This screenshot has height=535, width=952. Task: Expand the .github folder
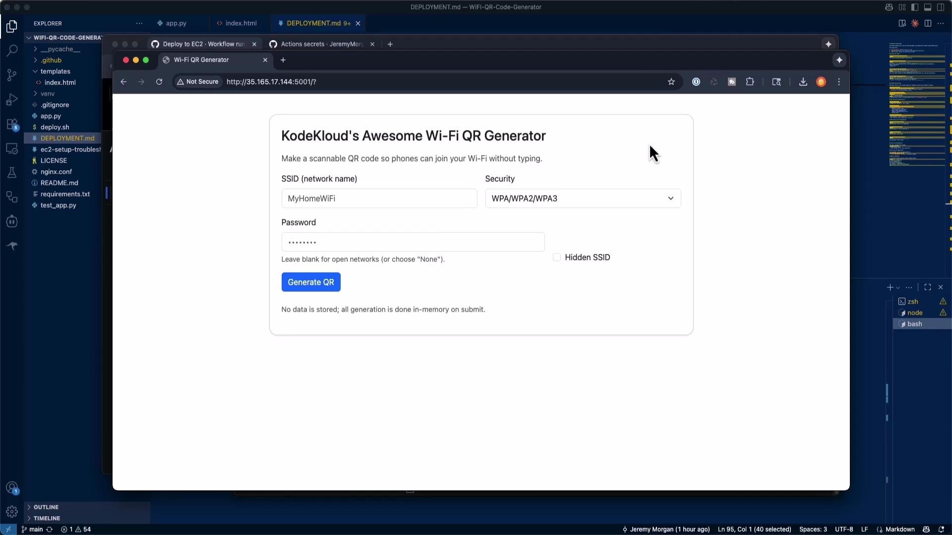click(62, 60)
